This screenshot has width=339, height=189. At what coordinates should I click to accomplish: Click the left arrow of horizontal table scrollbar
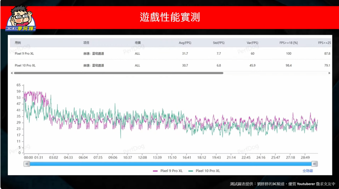pyautogui.click(x=12, y=73)
